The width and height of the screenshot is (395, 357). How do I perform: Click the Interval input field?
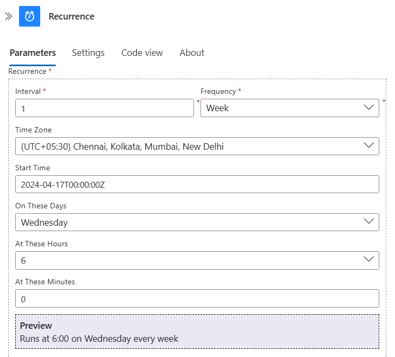[104, 109]
